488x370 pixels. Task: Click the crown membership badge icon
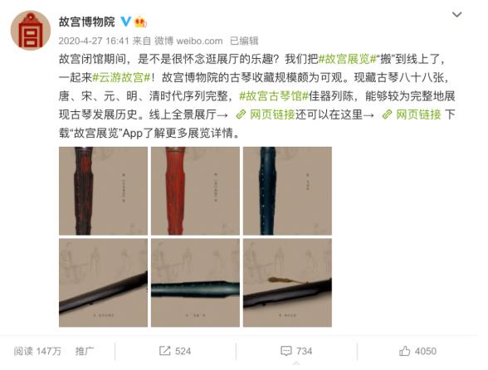[140, 22]
